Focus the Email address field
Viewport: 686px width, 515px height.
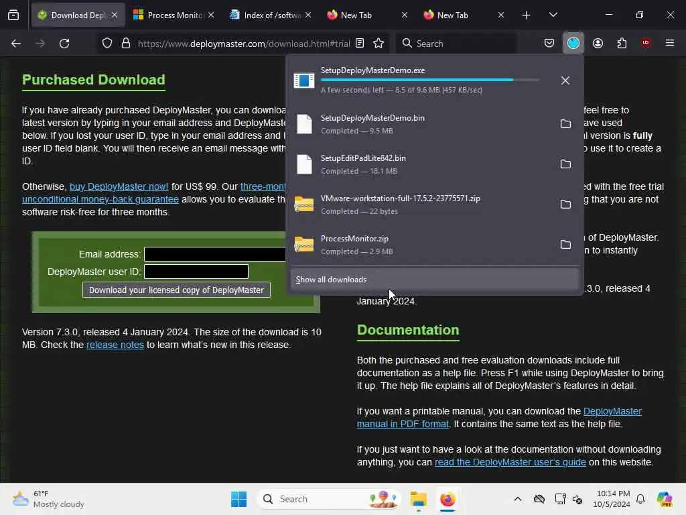point(215,254)
